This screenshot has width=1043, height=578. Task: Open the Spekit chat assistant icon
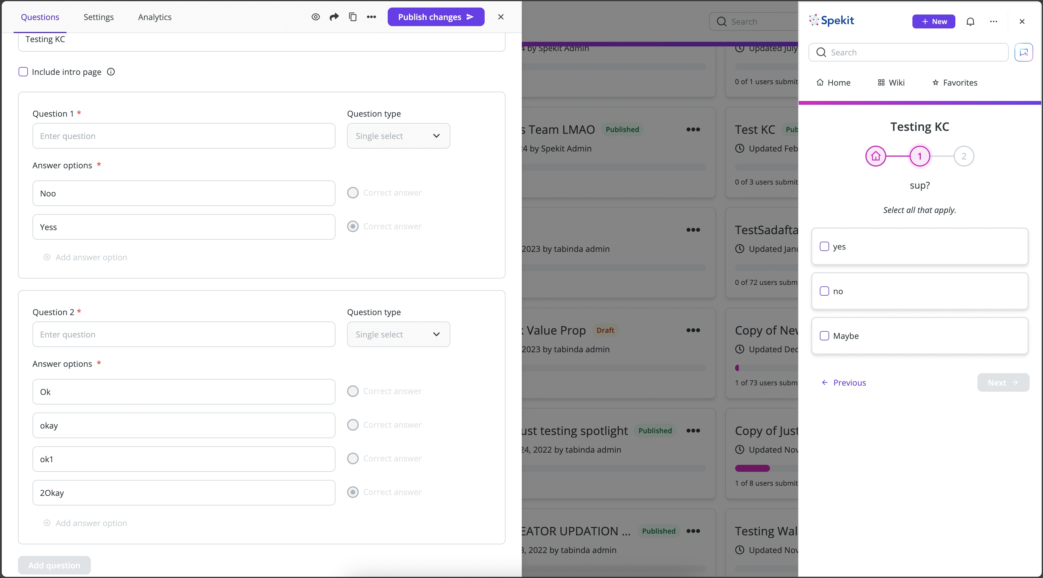coord(1023,52)
